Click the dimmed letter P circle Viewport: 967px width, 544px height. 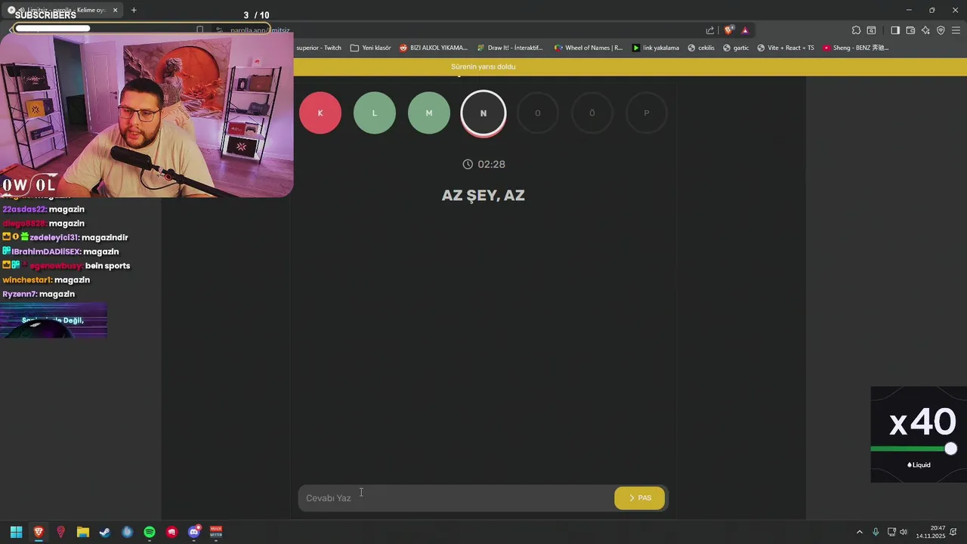click(647, 113)
